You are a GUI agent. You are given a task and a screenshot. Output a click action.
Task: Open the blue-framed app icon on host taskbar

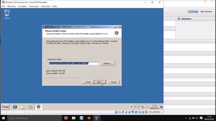(81, 118)
